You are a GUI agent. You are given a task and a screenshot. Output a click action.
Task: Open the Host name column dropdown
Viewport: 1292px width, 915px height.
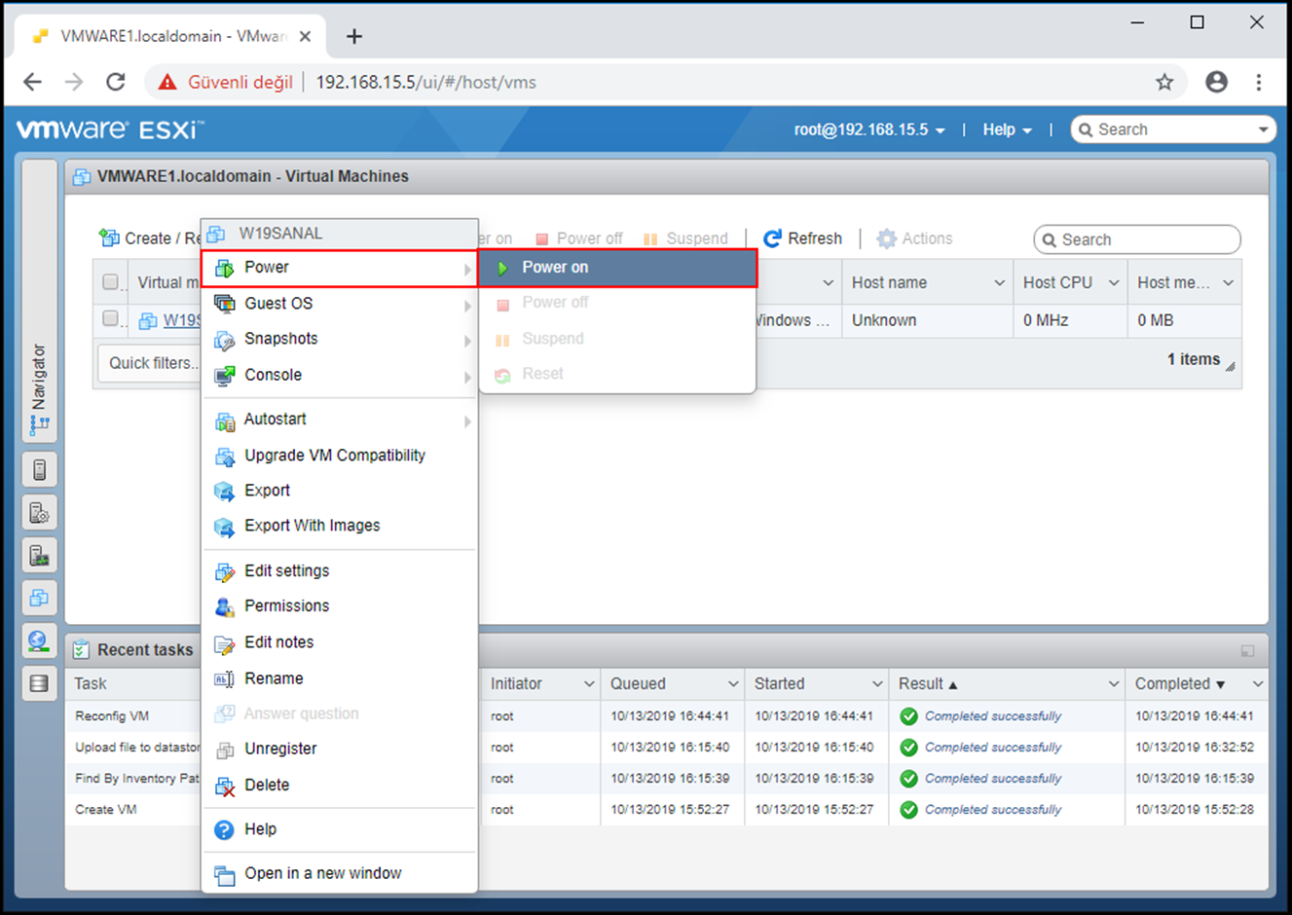[999, 283]
